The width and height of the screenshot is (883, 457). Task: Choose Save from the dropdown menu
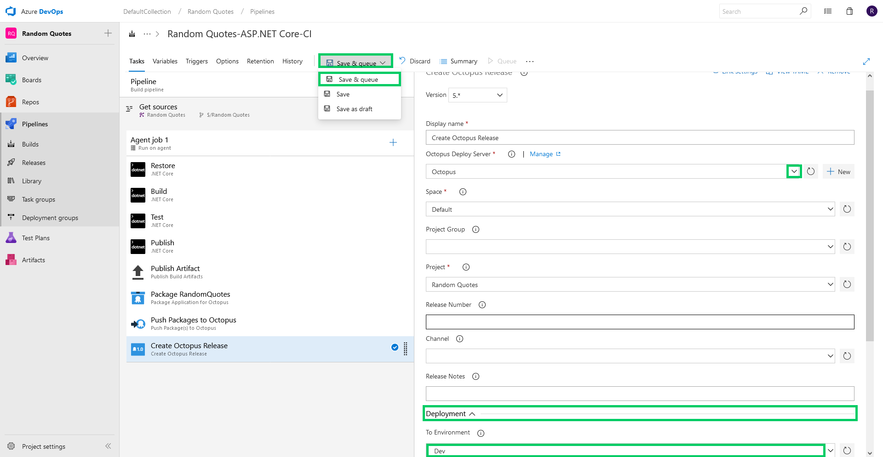[360, 94]
